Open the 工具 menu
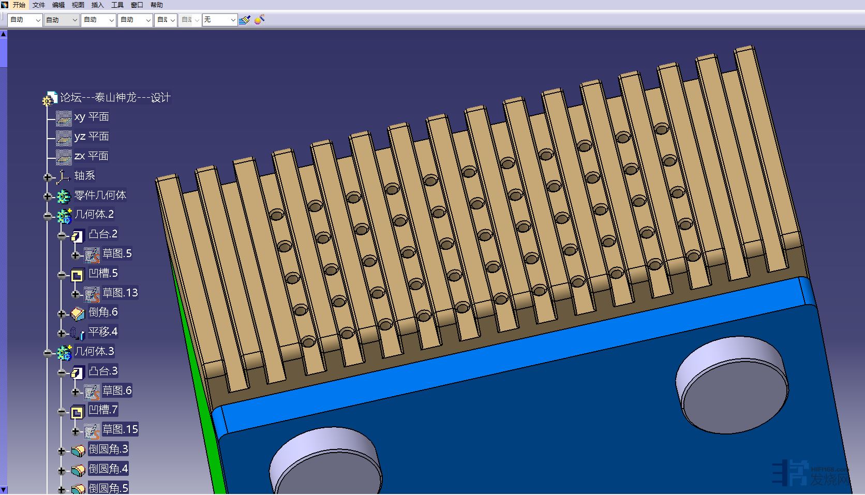865x495 pixels. [117, 5]
